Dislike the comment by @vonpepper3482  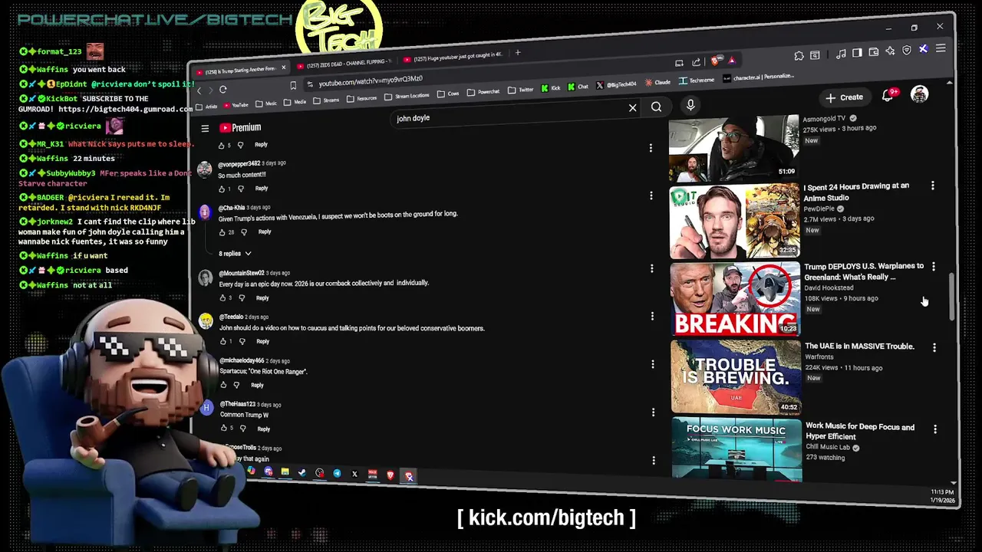coord(240,188)
